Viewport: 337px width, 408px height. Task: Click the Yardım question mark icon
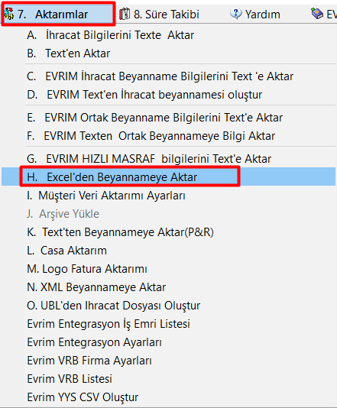coord(236,14)
